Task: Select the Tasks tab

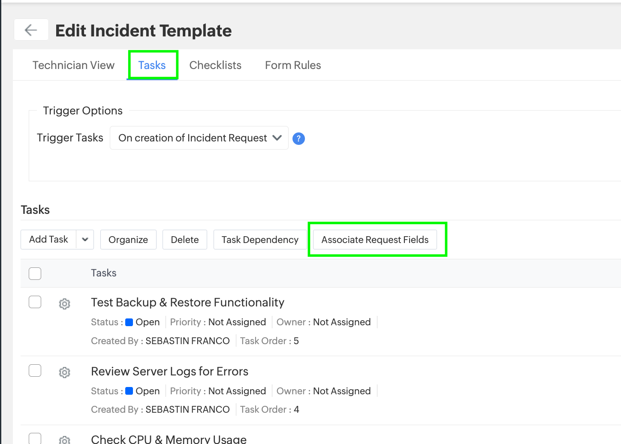Action: pos(152,65)
